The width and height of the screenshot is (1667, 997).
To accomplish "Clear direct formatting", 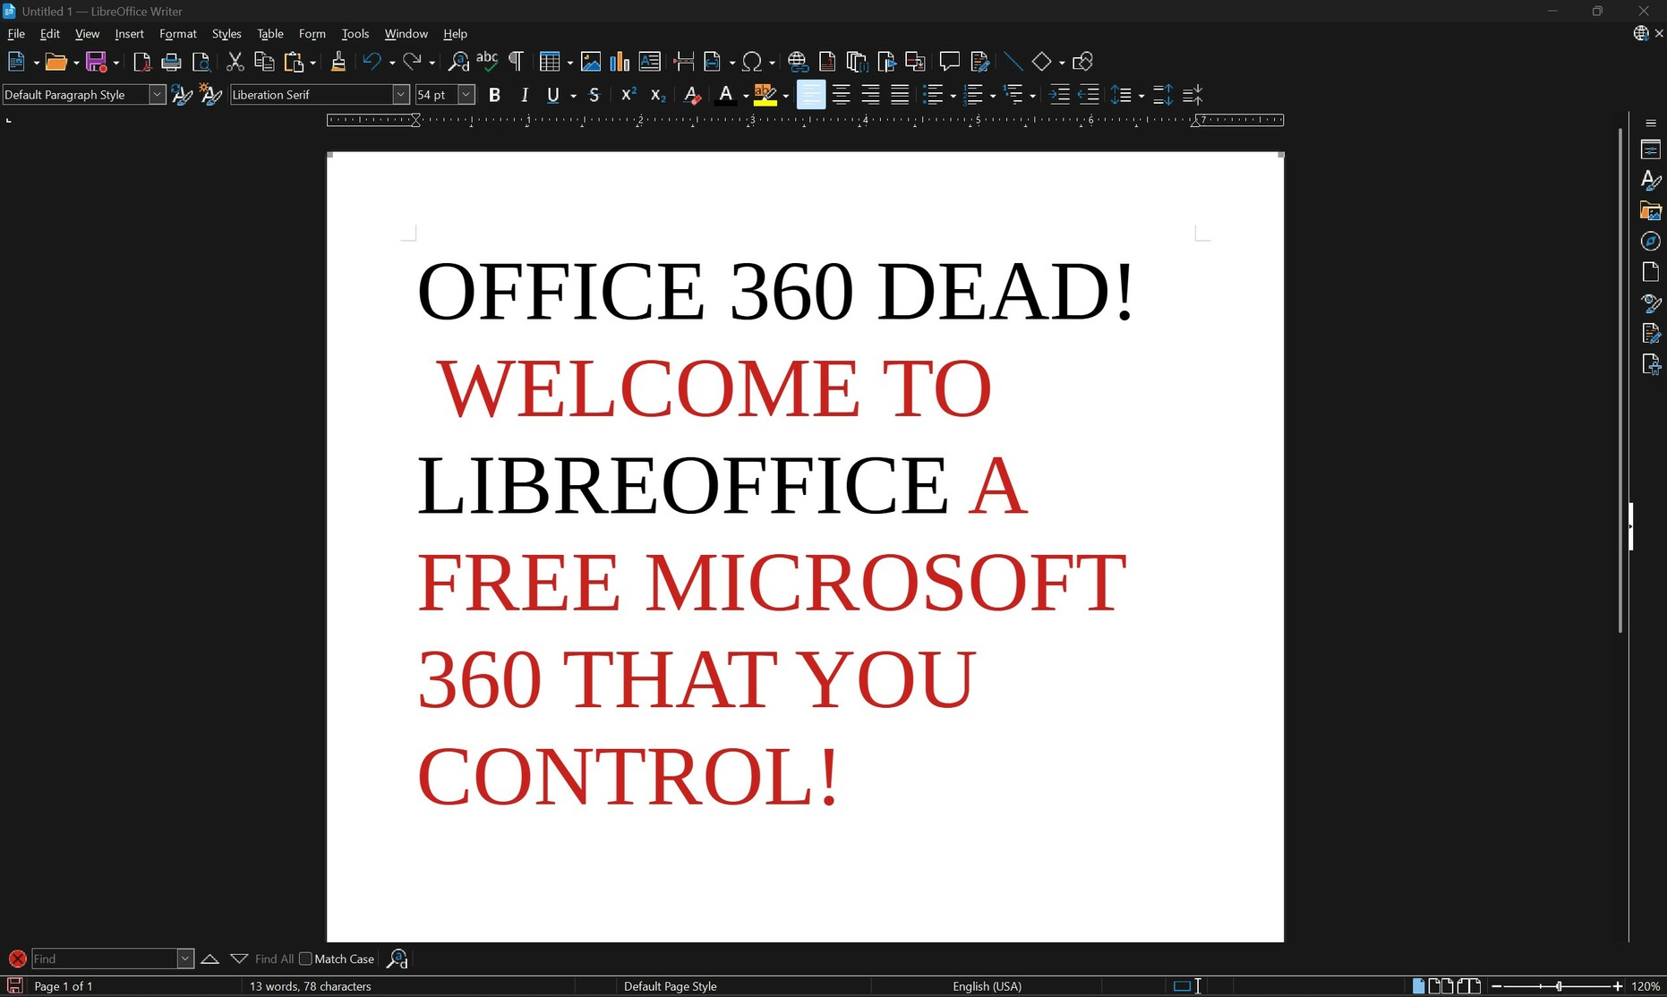I will (691, 95).
